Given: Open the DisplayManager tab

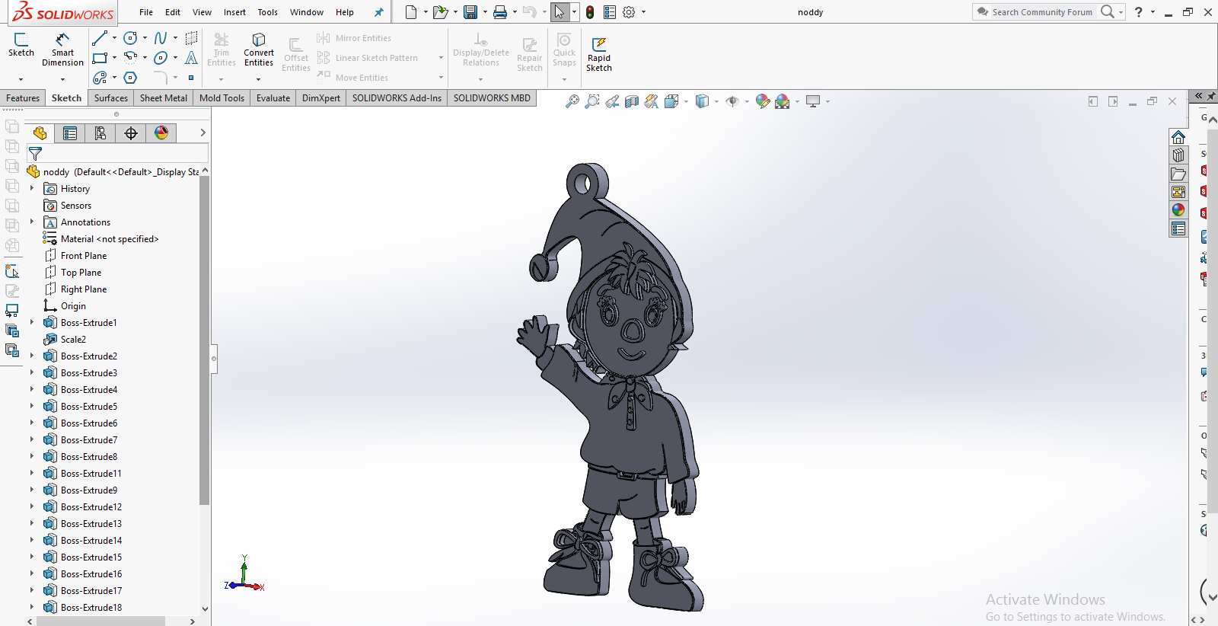Looking at the screenshot, I should pyautogui.click(x=161, y=133).
